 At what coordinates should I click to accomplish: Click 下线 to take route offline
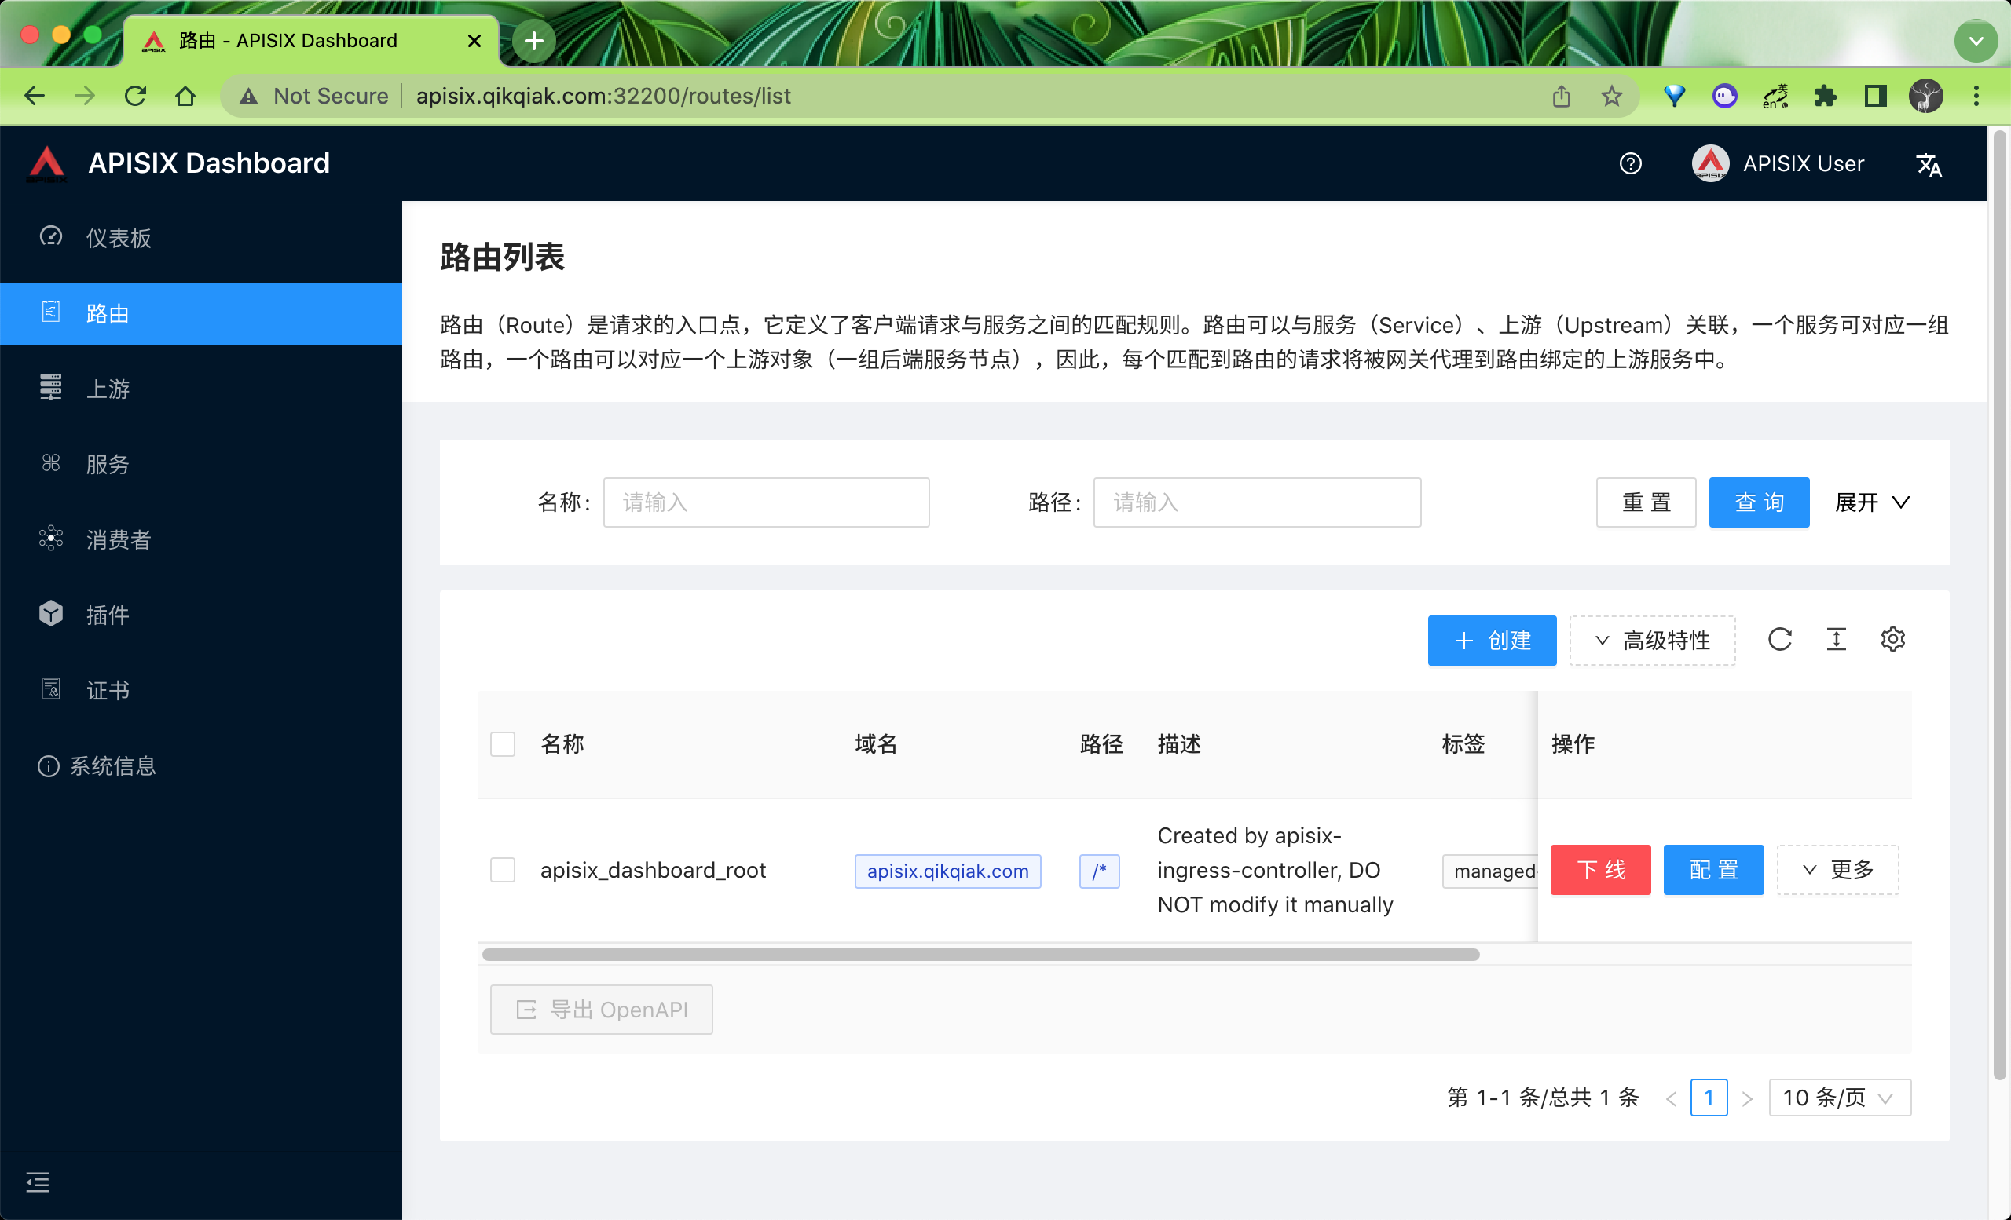click(x=1600, y=869)
